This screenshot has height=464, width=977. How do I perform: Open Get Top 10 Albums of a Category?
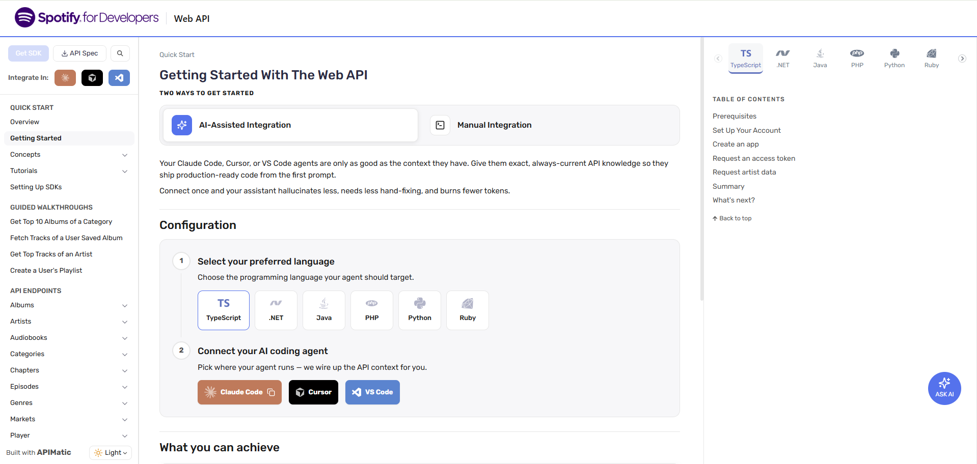point(61,222)
